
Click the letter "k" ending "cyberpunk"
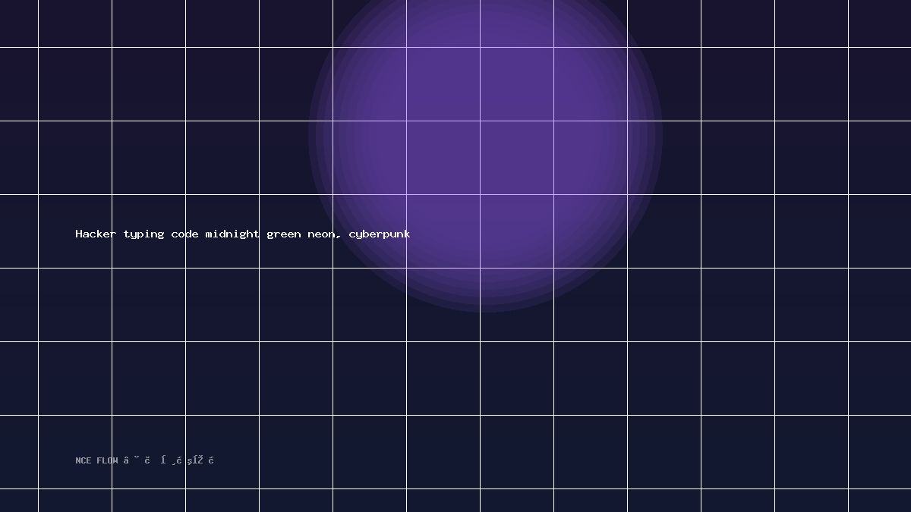(407, 234)
